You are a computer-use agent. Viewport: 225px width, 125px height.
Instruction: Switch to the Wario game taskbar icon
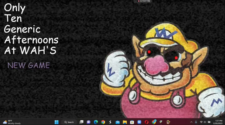point(168,122)
